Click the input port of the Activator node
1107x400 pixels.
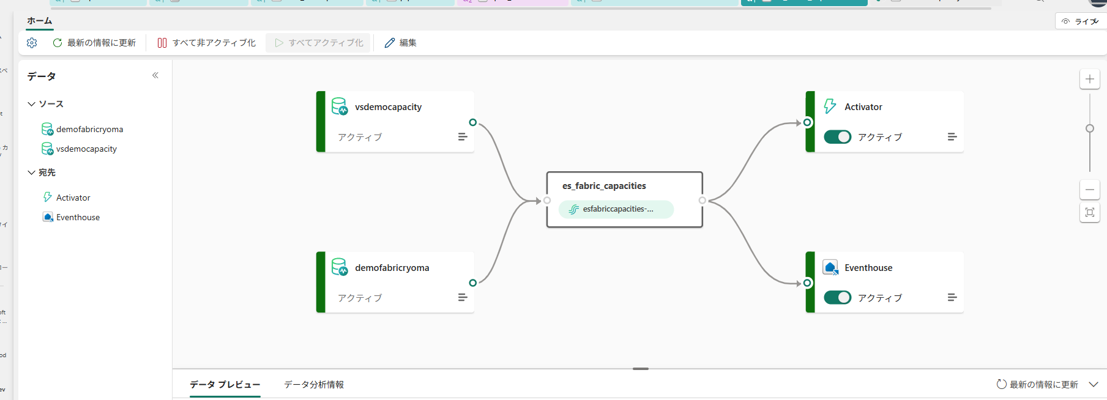point(807,122)
